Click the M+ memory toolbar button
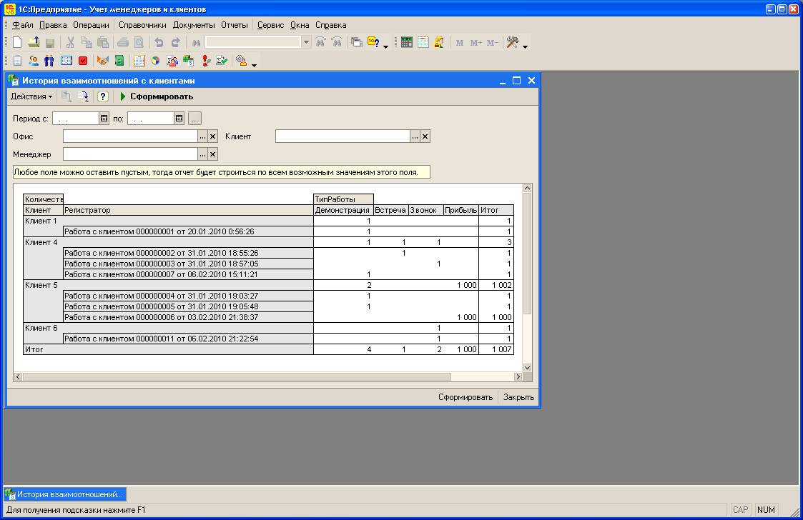Image resolution: width=803 pixels, height=520 pixels. pos(476,43)
